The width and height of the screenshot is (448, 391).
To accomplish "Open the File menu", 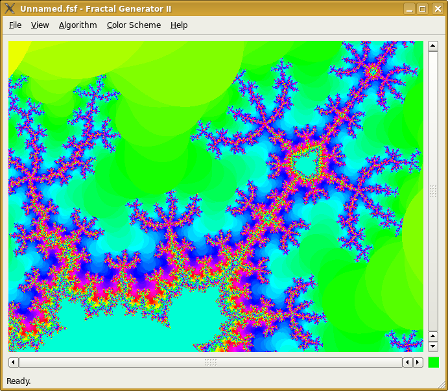I will 15,25.
